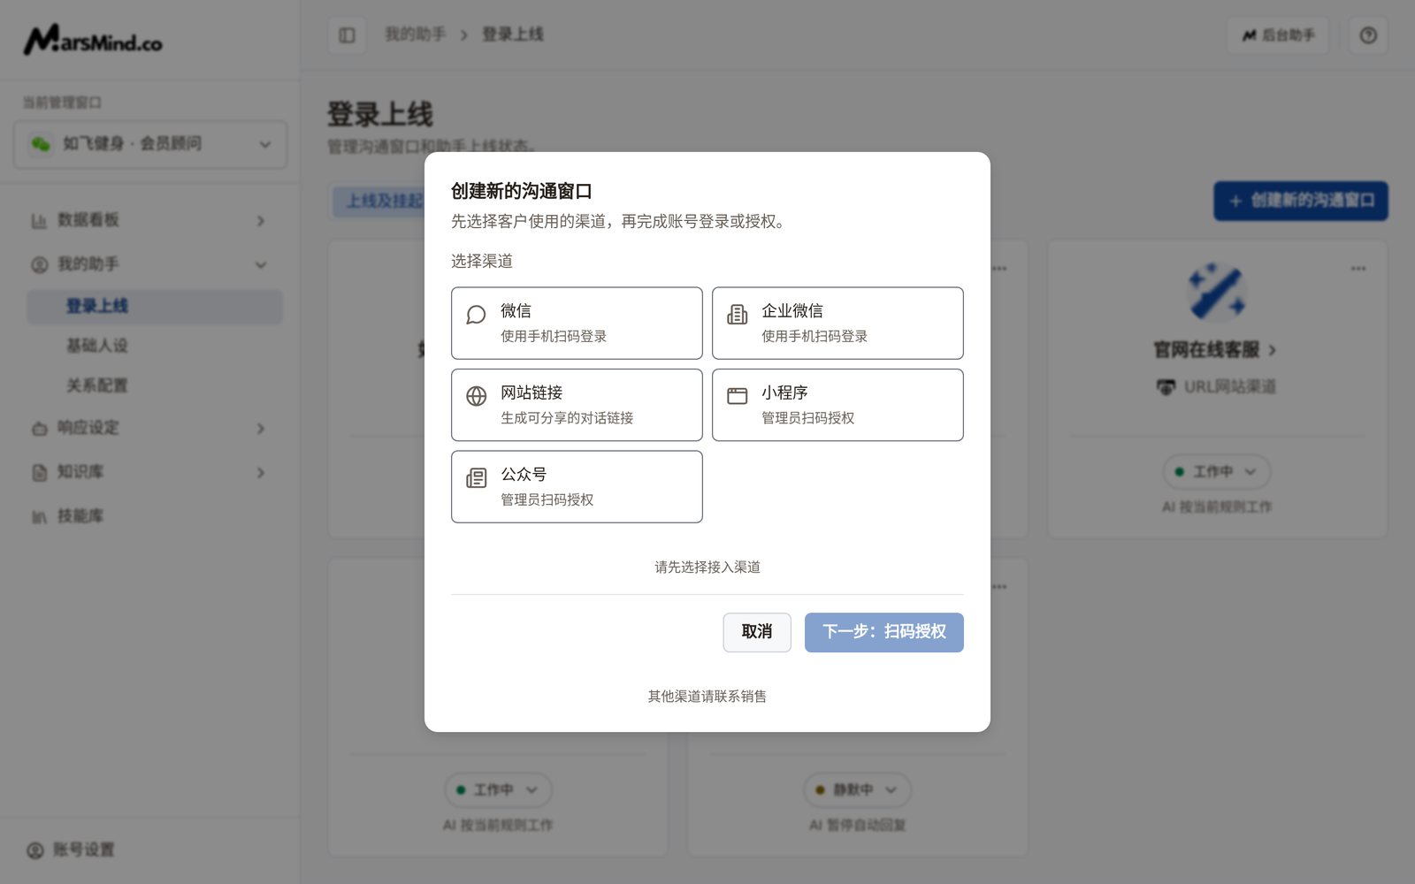Click the 企业微信 building icon
The image size is (1415, 884).
point(737,315)
